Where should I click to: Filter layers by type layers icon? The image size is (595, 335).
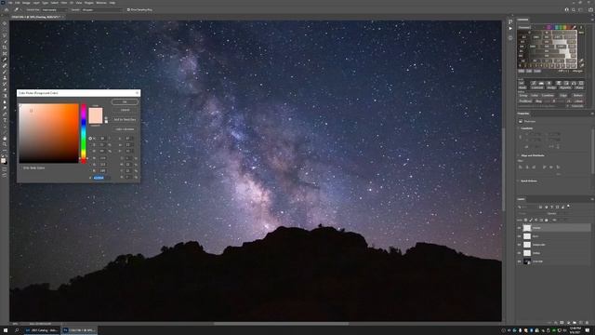tap(552, 207)
